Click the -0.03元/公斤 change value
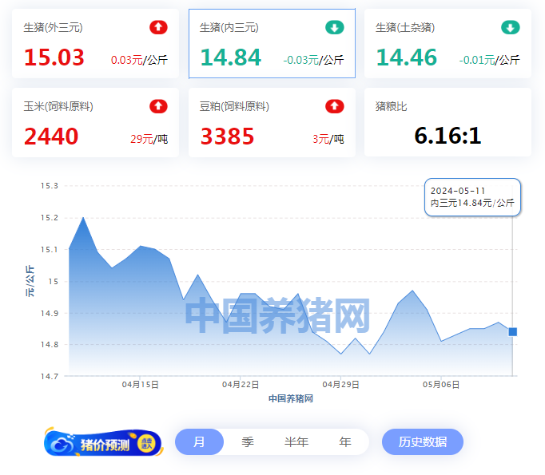The height and width of the screenshot is (475, 545). 313,60
